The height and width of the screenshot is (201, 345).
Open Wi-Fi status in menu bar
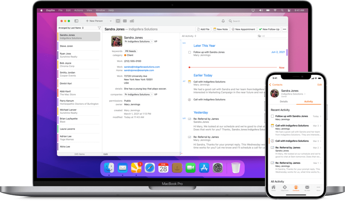275,10
